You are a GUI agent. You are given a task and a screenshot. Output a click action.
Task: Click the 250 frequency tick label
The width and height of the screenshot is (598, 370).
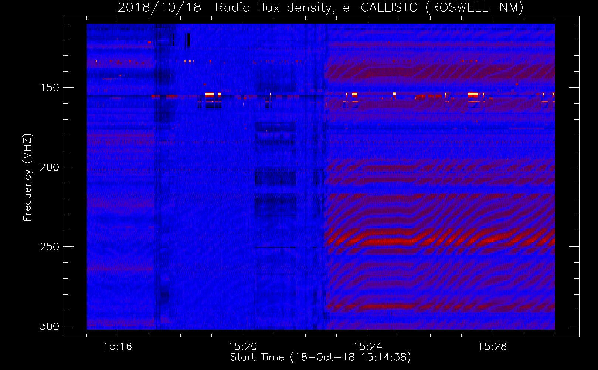[x=49, y=247]
